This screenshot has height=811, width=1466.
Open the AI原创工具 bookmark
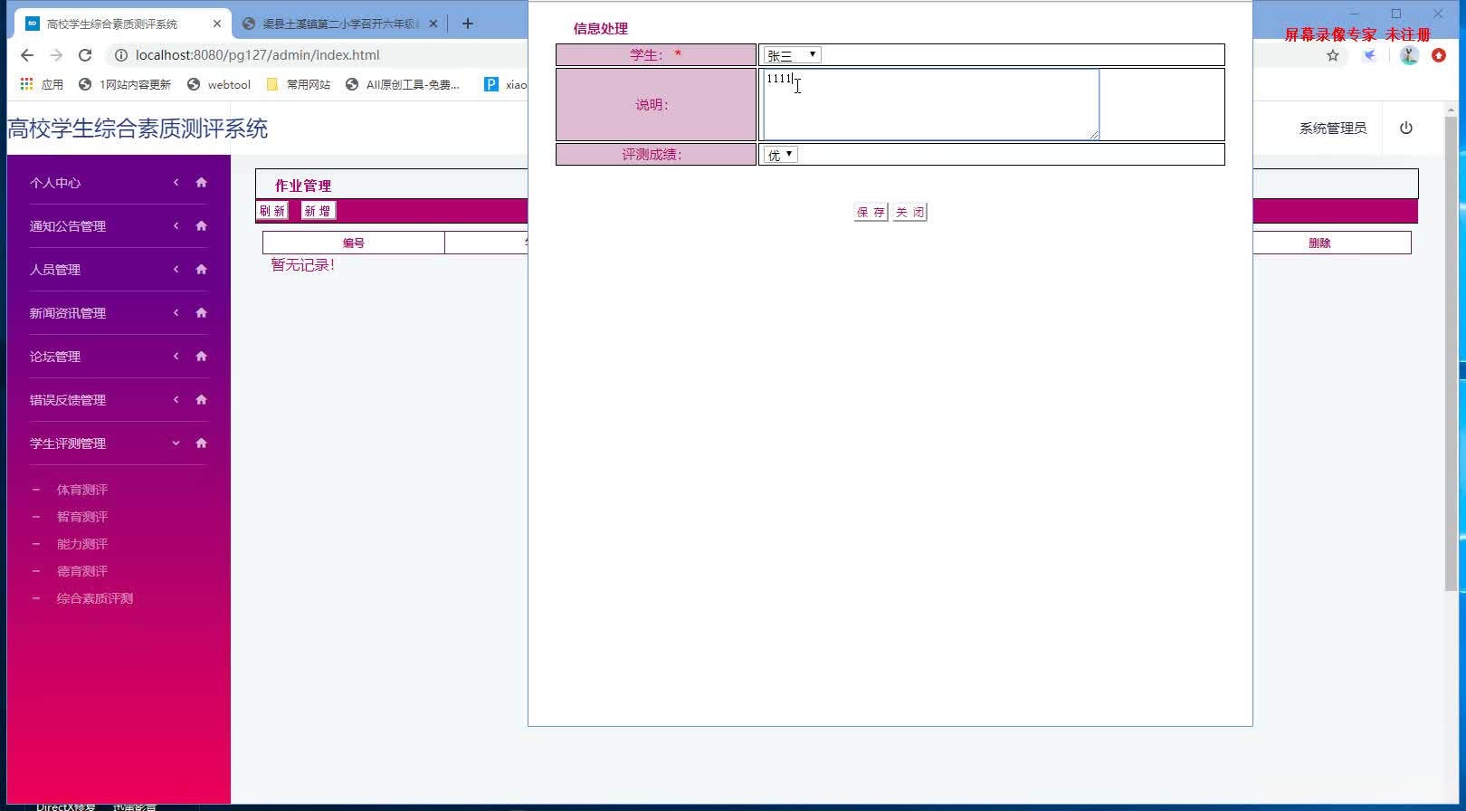[403, 84]
